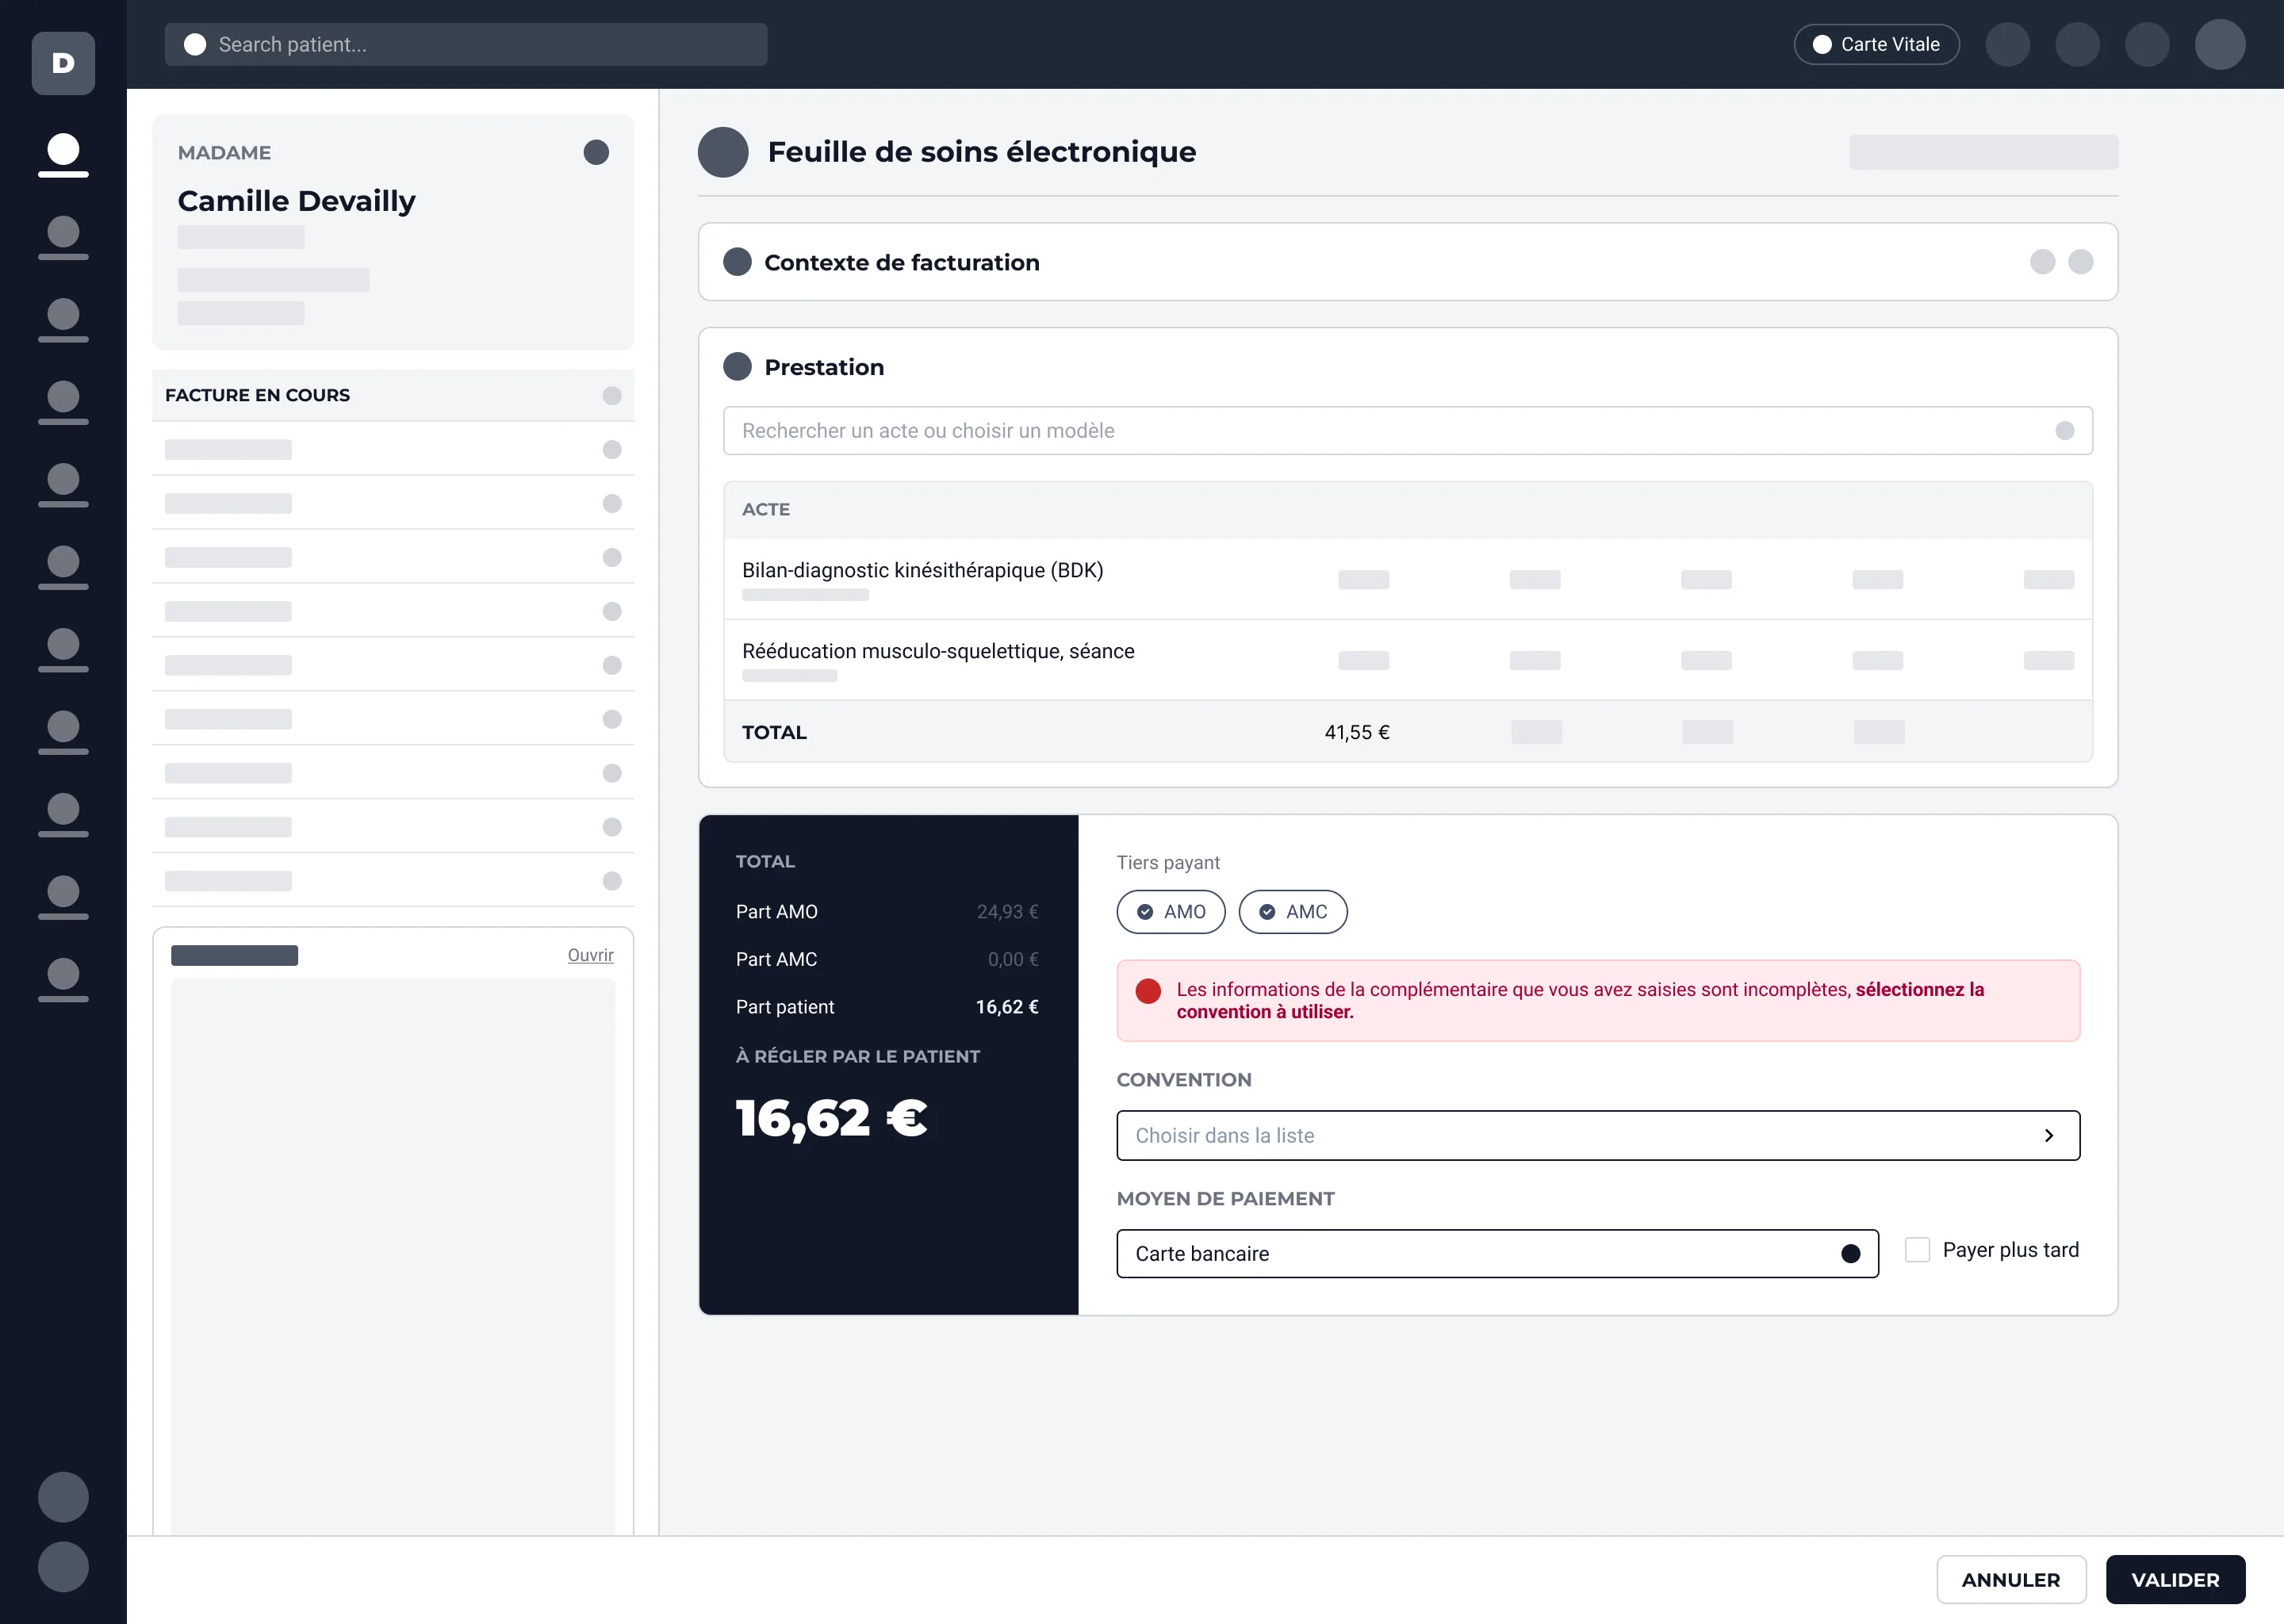This screenshot has height=1624, width=2284.
Task: Click the red alert icon in error message
Action: 1148,991
